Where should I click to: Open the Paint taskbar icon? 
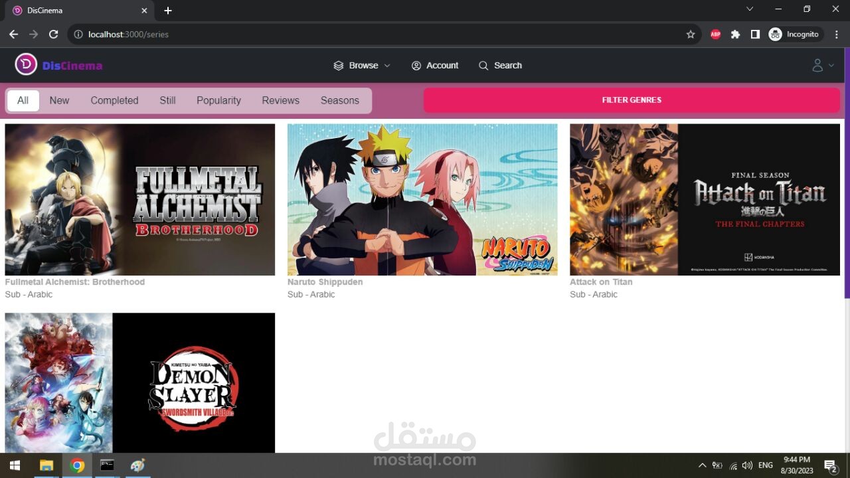tap(137, 465)
